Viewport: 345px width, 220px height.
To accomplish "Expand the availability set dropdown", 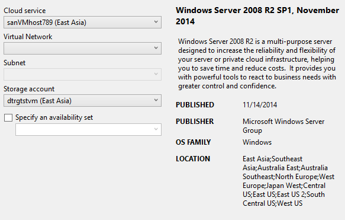I will 88,129.
